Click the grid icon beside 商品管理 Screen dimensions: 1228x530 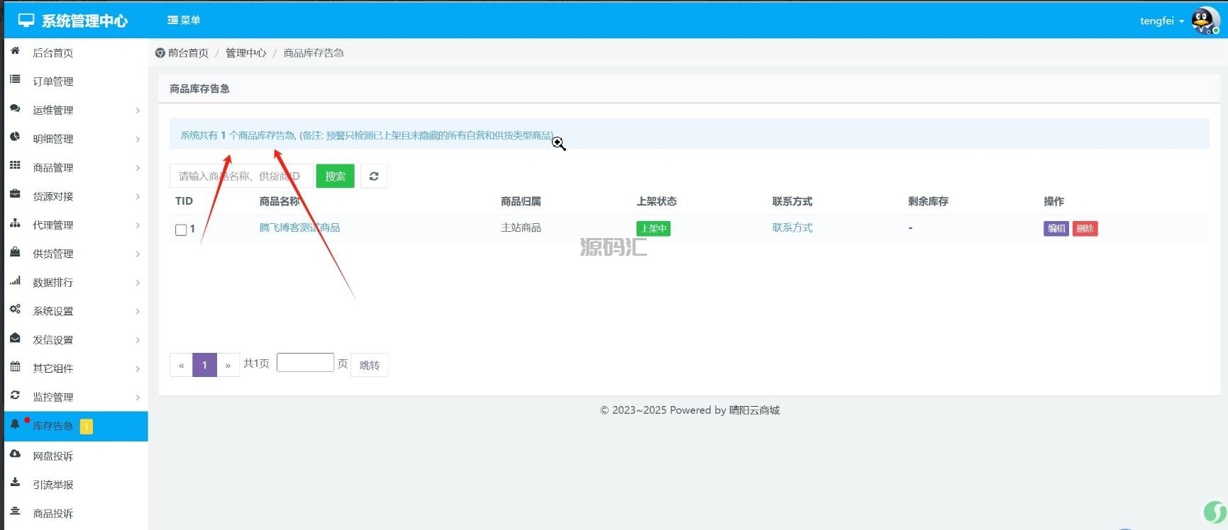(15, 166)
